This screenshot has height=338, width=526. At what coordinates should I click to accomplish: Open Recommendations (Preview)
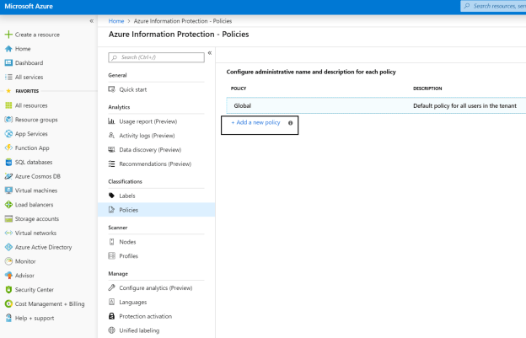coord(156,164)
